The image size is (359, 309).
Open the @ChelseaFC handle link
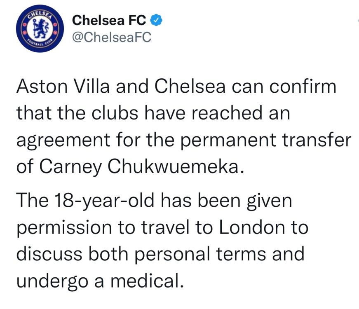click(112, 37)
